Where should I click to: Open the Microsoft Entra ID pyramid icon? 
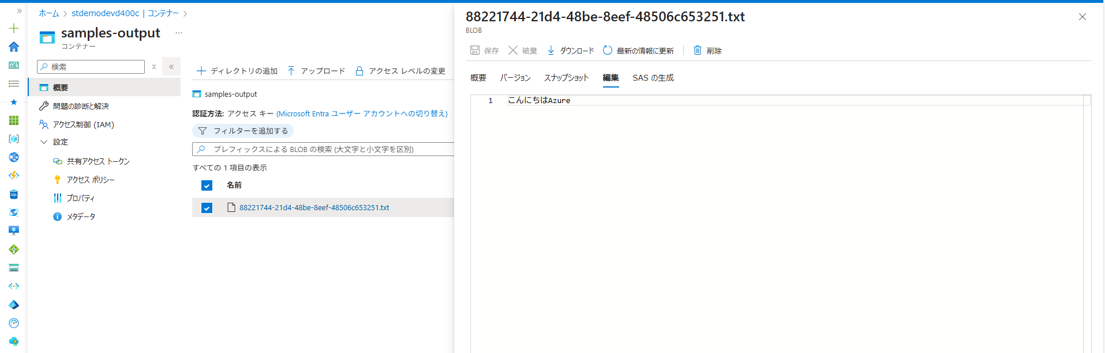(14, 305)
